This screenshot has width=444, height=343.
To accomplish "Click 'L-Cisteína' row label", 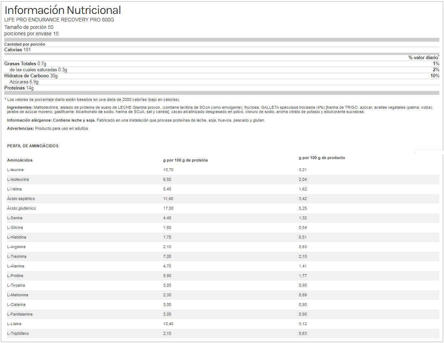I will coord(16,304).
